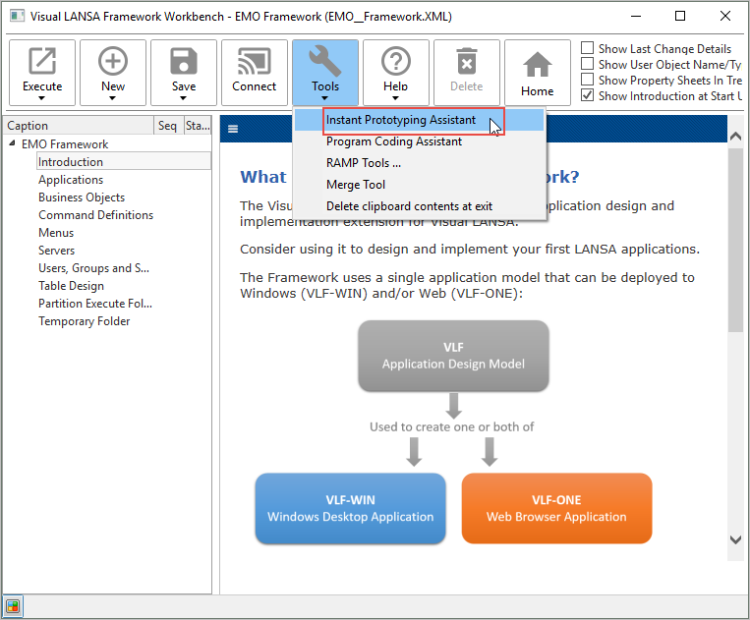Click the Save floppy disk icon

[184, 61]
